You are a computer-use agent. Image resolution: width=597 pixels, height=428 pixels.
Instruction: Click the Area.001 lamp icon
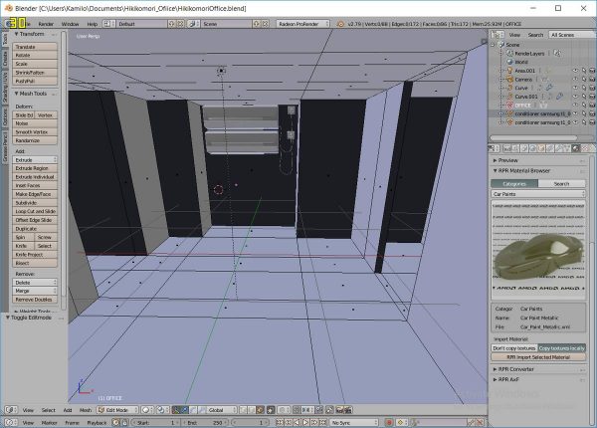[511, 70]
